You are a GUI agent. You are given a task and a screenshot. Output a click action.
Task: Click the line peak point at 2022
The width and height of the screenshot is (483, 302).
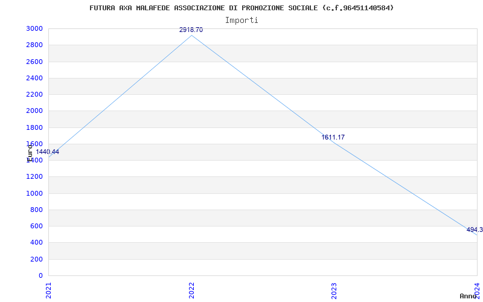coord(191,36)
